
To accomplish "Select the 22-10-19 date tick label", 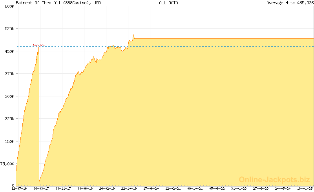I will [129, 189].
